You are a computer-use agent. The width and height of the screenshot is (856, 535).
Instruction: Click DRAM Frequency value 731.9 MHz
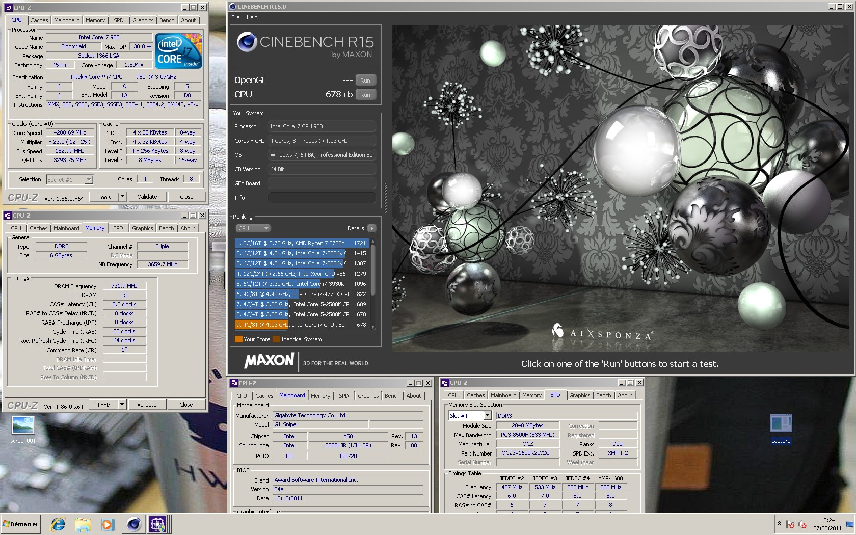click(x=124, y=286)
